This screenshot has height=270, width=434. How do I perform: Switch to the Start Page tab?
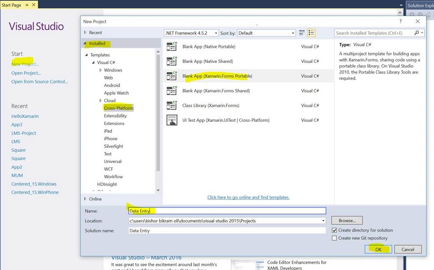tap(11, 5)
